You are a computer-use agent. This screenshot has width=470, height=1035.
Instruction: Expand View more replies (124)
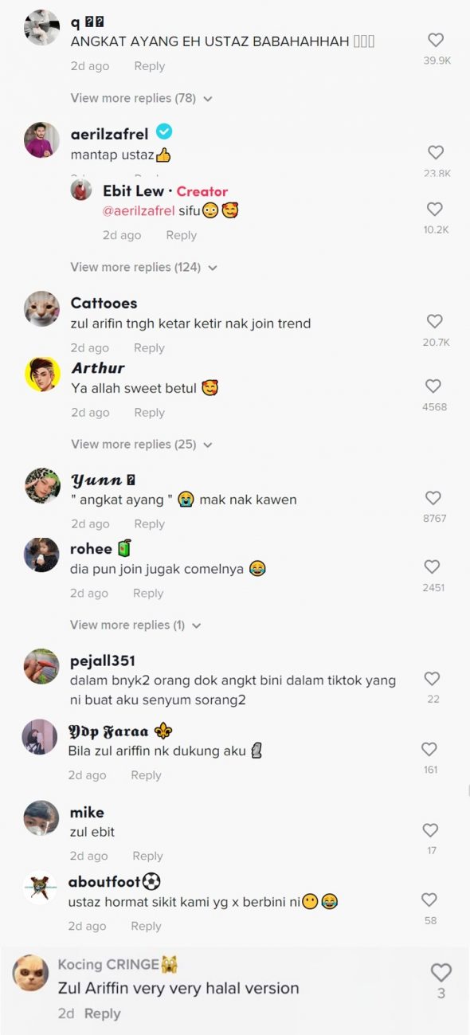[x=144, y=267]
